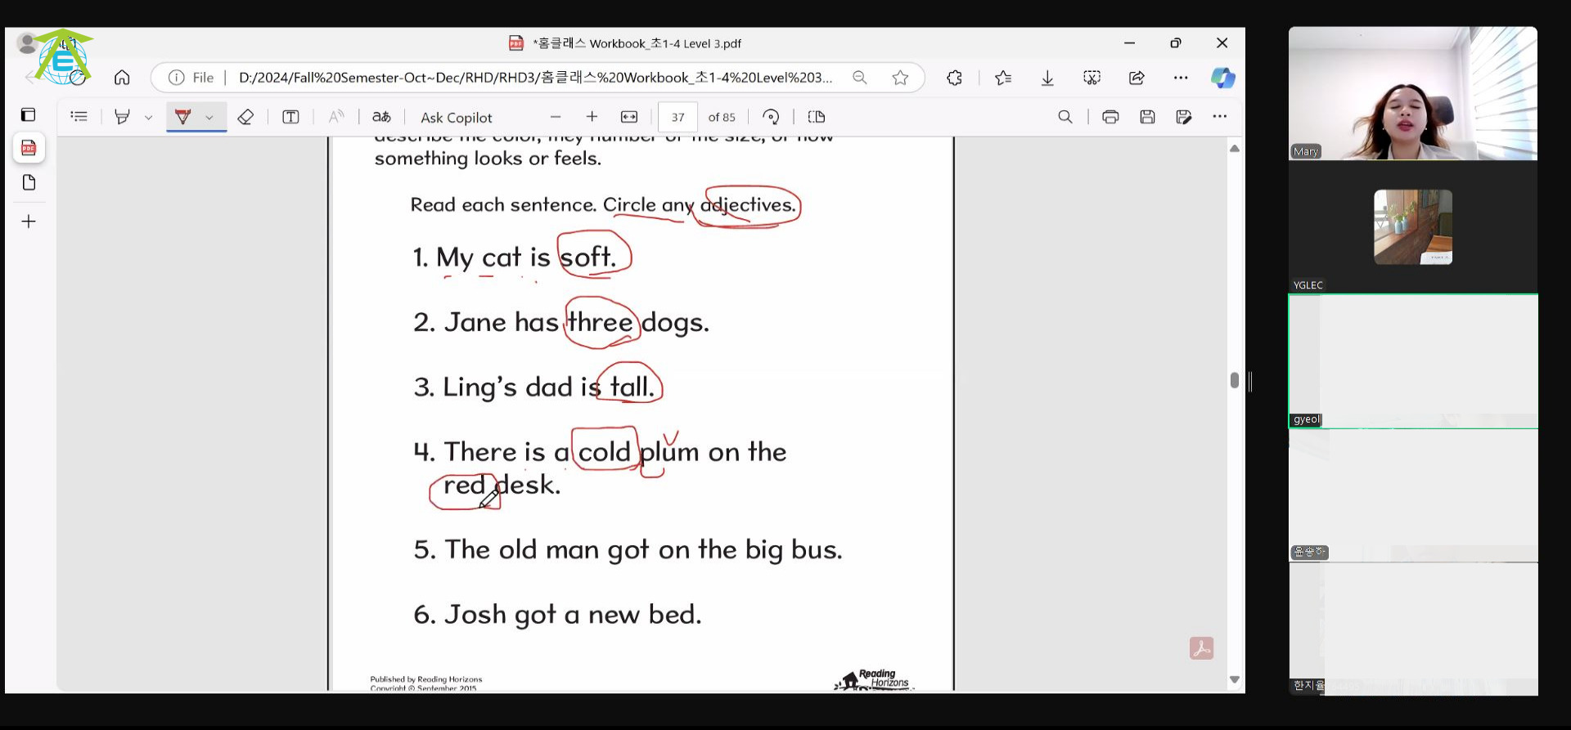1571x730 pixels.
Task: Open the Extensions puzzle icon
Action: click(x=954, y=78)
